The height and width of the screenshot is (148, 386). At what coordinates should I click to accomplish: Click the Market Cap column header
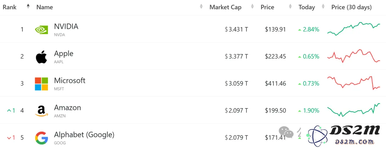click(x=226, y=7)
